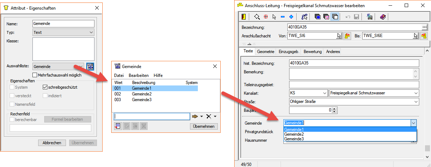431x167 pixels.
Task: Click the red crosshair target icon
Action: pyautogui.click(x=266, y=17)
